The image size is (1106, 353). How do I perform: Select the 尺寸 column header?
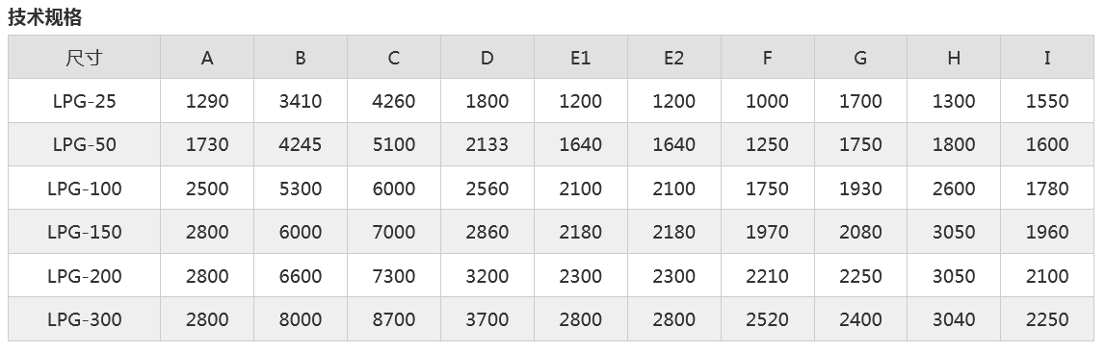point(85,57)
